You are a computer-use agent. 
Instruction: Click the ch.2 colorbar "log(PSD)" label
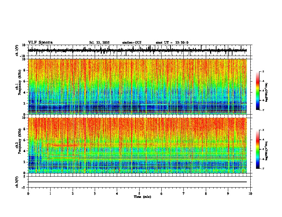pyautogui.click(x=266, y=151)
